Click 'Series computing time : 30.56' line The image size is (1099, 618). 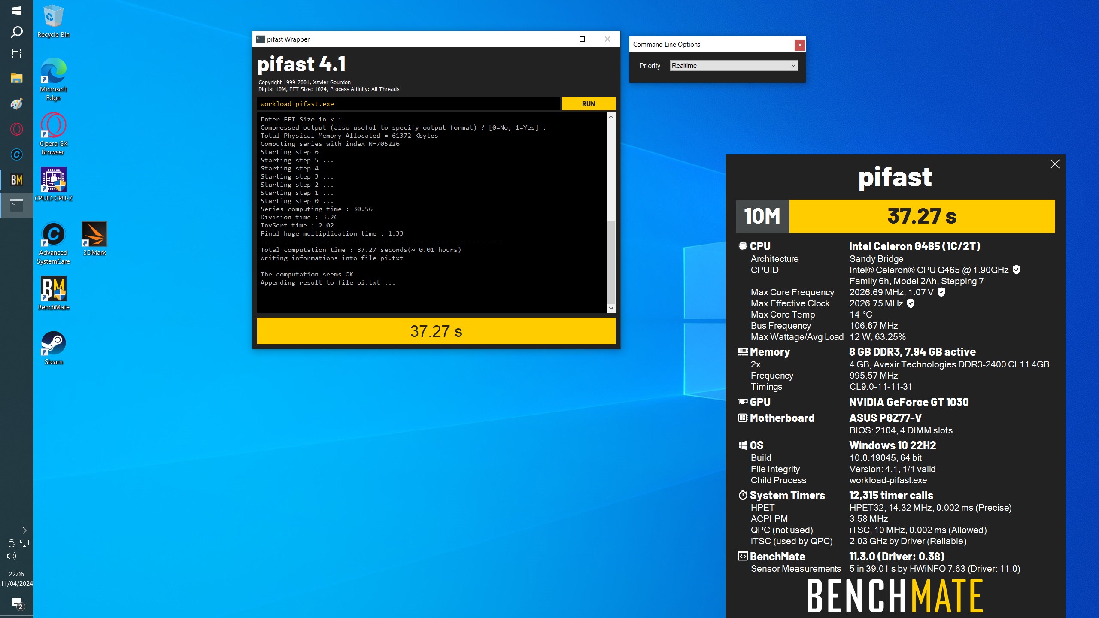[316, 209]
